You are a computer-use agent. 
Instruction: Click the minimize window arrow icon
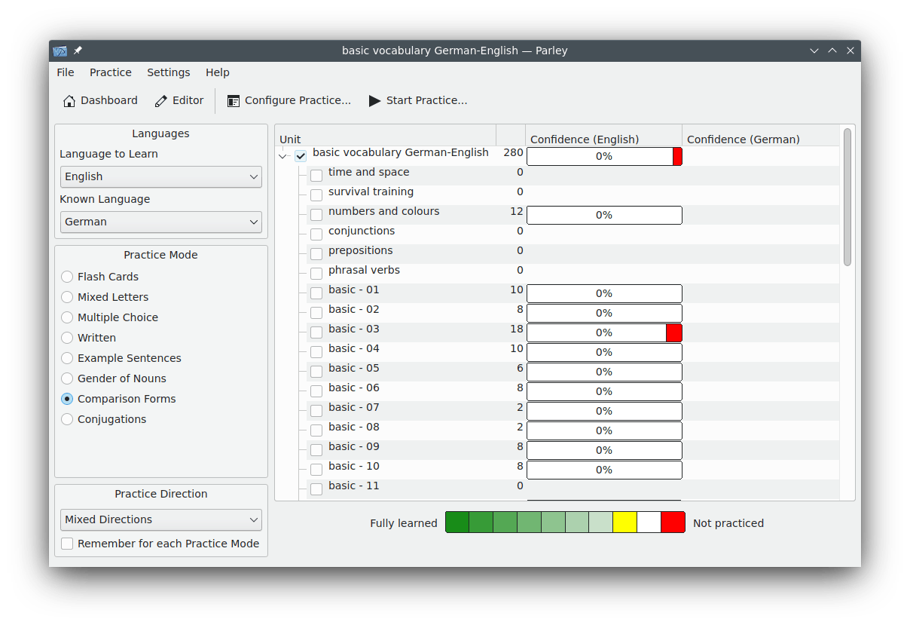(814, 51)
